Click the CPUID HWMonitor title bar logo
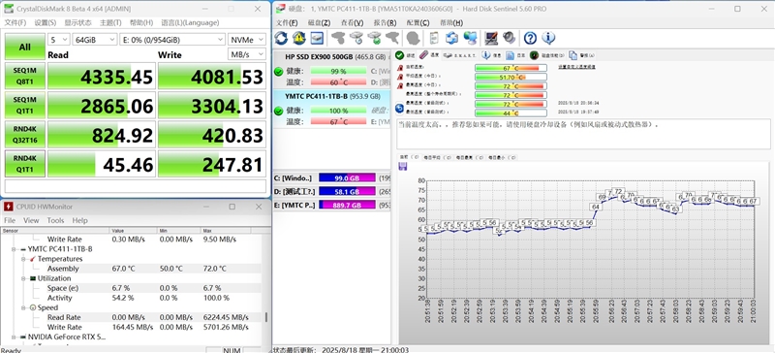 click(8, 207)
